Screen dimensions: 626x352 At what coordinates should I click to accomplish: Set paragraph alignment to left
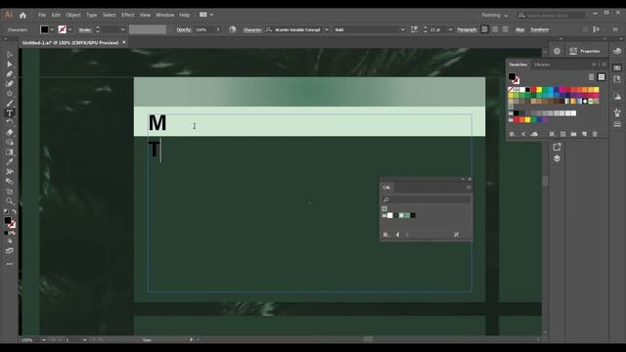pos(484,29)
